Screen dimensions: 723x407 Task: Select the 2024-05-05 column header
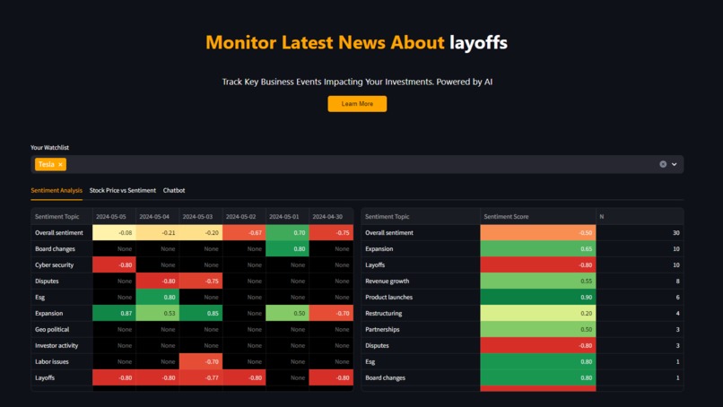114,217
